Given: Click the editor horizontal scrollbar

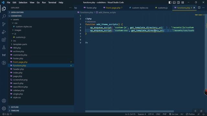Looking at the screenshot, I should [x=129, y=111].
